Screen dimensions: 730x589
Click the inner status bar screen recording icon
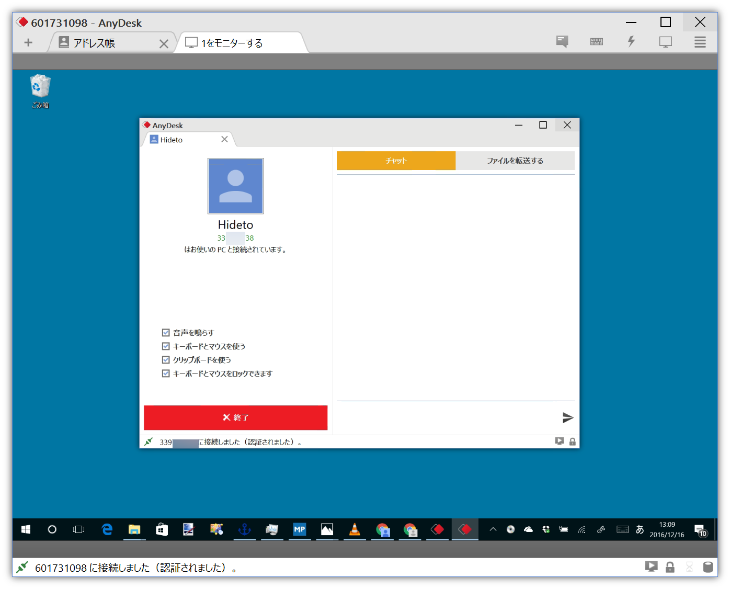(x=560, y=441)
